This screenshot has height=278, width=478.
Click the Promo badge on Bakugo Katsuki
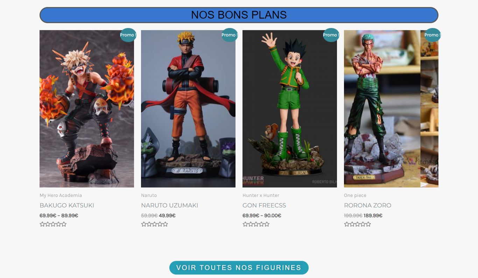[128, 35]
